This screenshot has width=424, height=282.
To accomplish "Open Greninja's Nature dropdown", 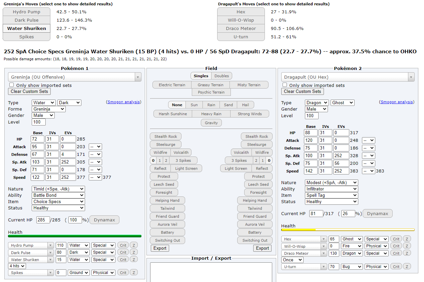I will click(58, 189).
